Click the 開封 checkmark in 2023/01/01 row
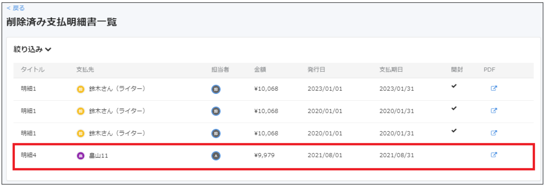Screen dimensions: 545x188 click(454, 86)
